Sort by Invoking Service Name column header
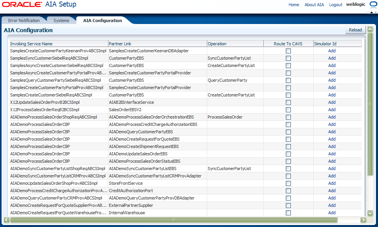Viewport: 378px width, 227px height. (x=59, y=44)
